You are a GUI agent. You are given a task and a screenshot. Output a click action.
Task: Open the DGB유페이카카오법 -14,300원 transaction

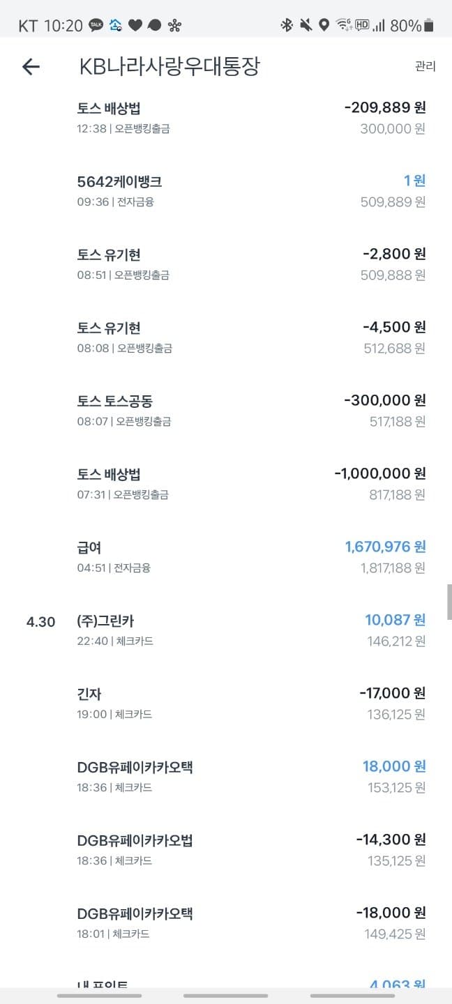[x=251, y=849]
